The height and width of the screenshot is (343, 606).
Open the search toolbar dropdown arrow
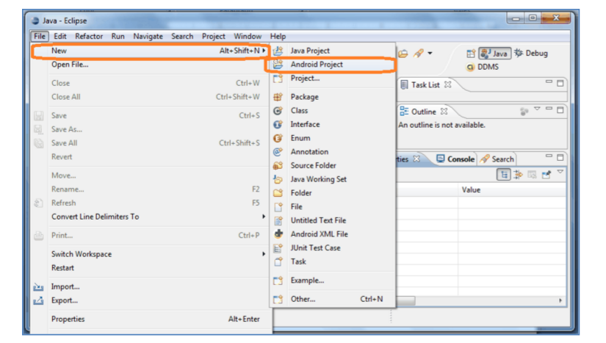430,54
